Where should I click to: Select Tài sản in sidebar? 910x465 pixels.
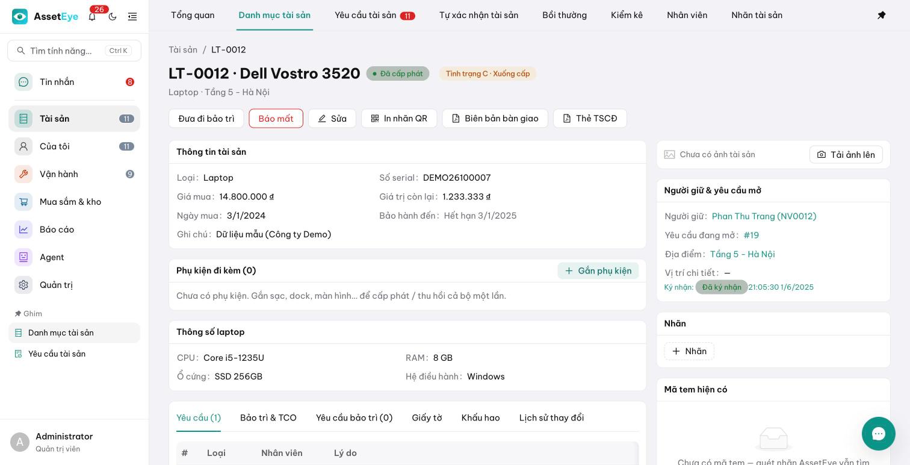click(74, 119)
